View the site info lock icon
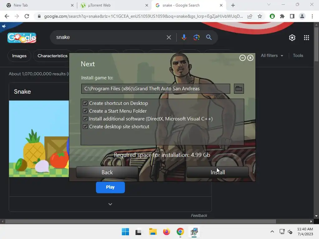 click(39, 16)
